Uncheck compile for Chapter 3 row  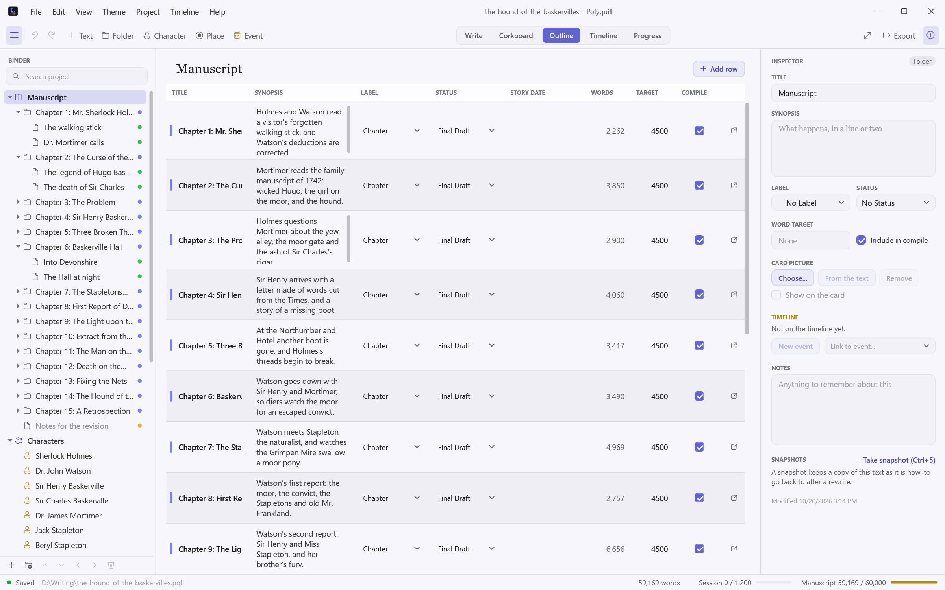pyautogui.click(x=699, y=240)
